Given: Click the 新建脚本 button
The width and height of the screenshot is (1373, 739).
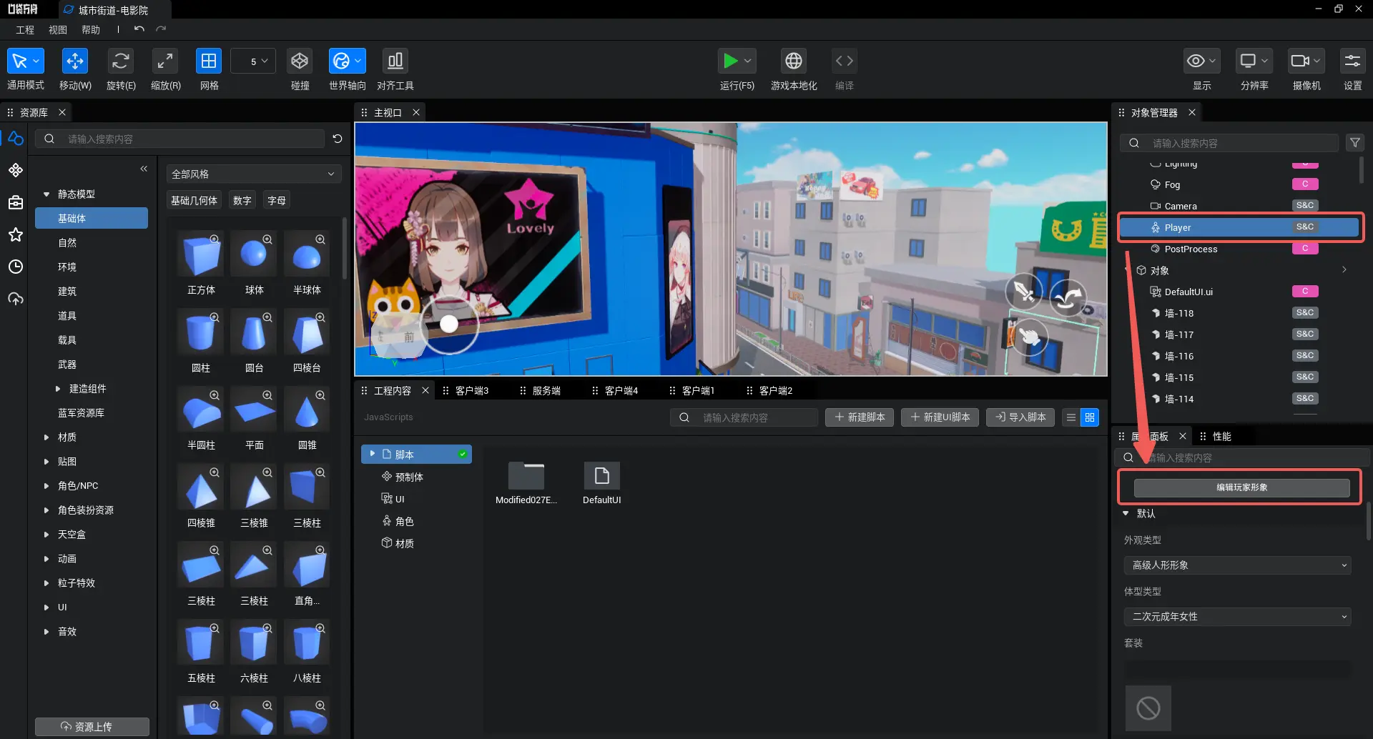Looking at the screenshot, I should point(860,417).
